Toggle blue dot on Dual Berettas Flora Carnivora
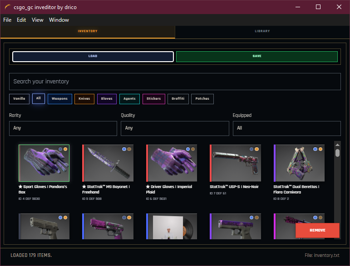The width and height of the screenshot is (350, 266). tap(315, 149)
